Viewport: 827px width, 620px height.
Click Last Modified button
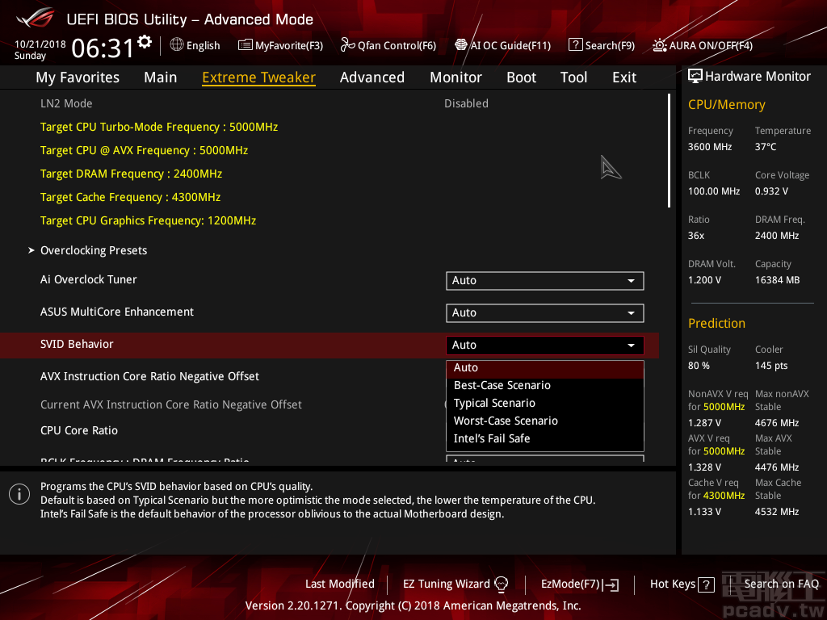[x=340, y=584]
